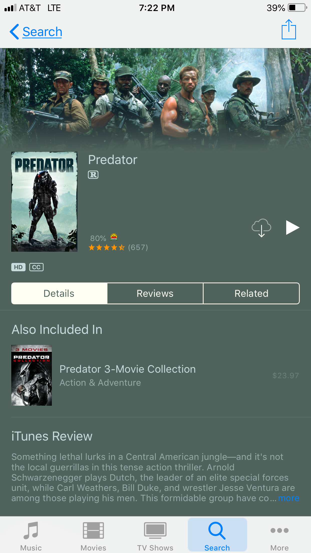
Task: Switch to the Related tab
Action: pos(251,294)
